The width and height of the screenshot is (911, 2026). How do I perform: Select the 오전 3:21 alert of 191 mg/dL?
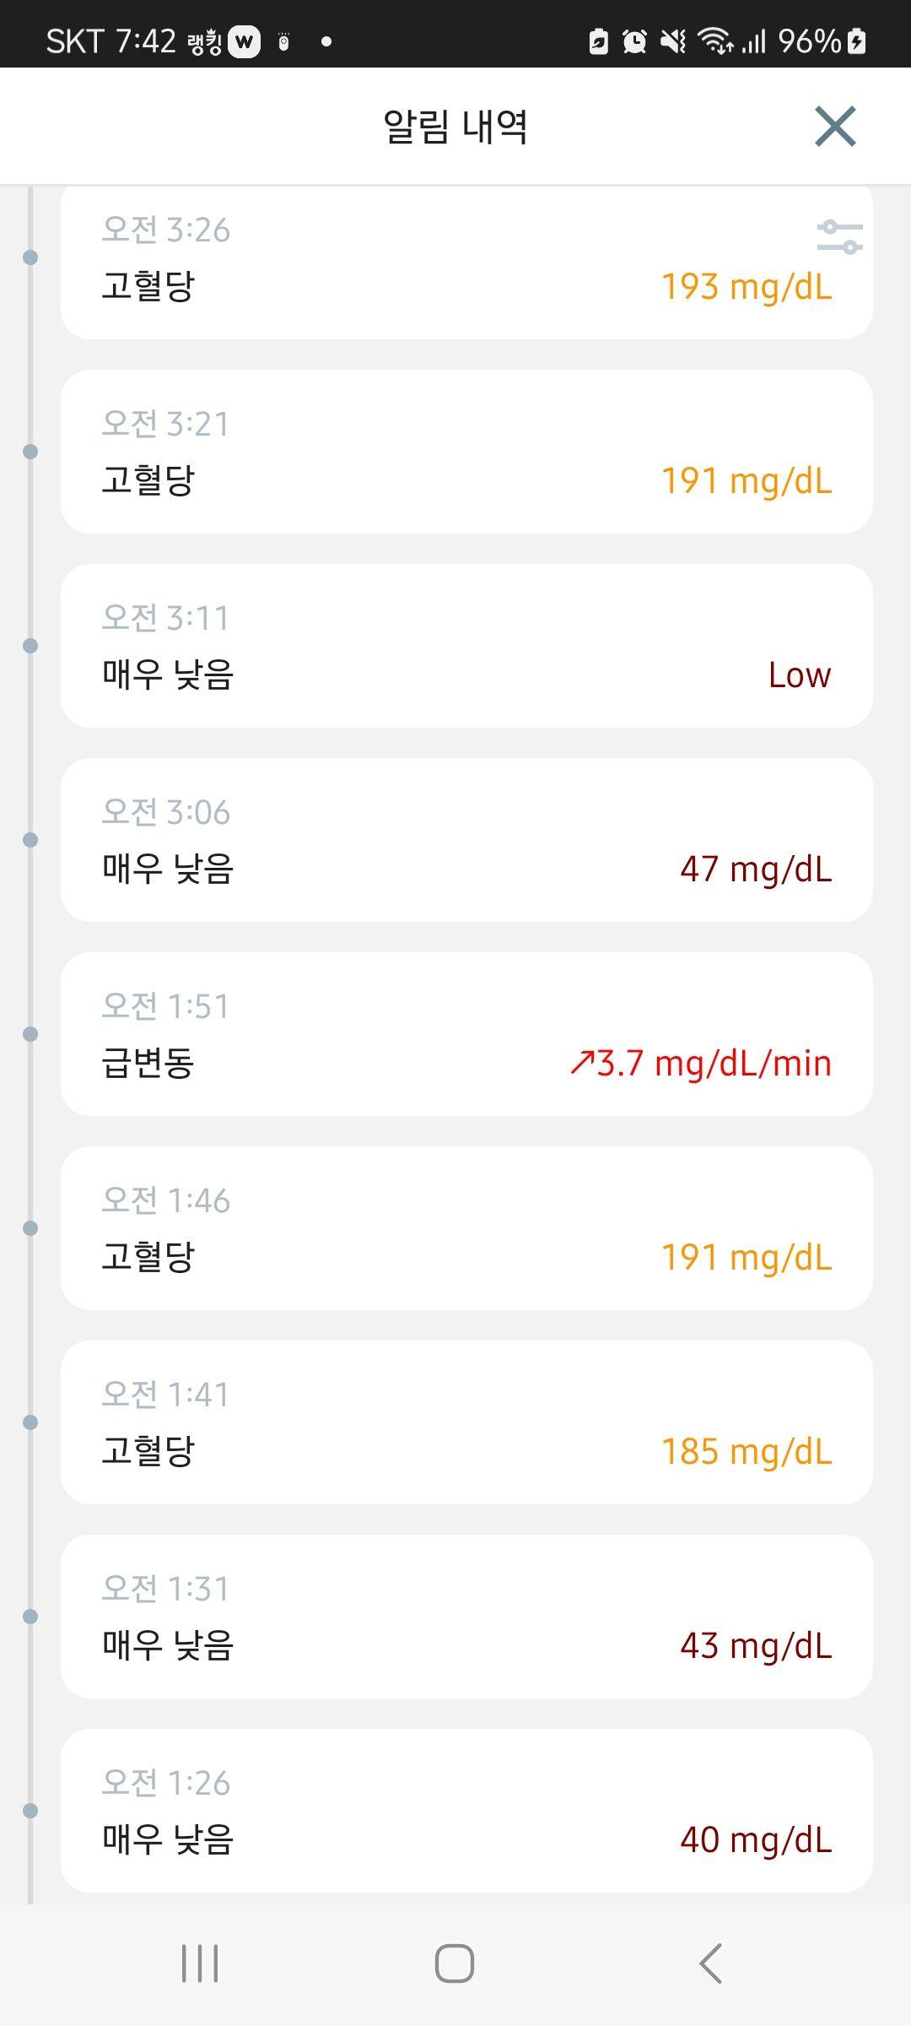tap(466, 452)
